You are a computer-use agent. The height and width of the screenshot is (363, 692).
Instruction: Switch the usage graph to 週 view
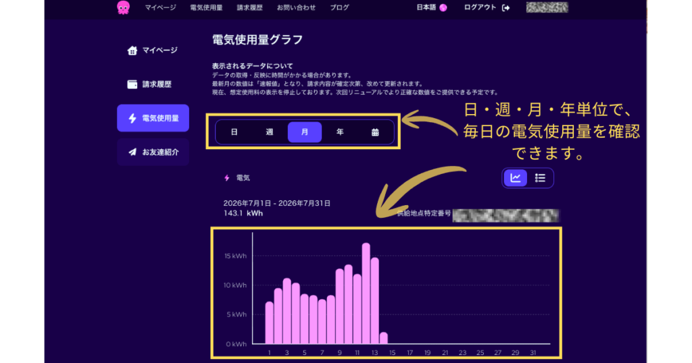(269, 132)
